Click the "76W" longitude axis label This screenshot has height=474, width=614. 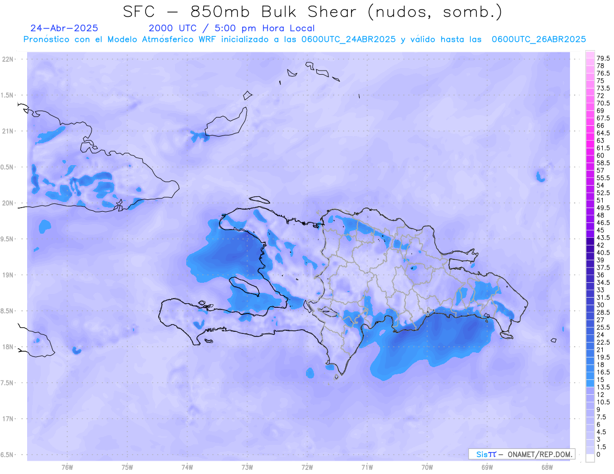pos(67,467)
